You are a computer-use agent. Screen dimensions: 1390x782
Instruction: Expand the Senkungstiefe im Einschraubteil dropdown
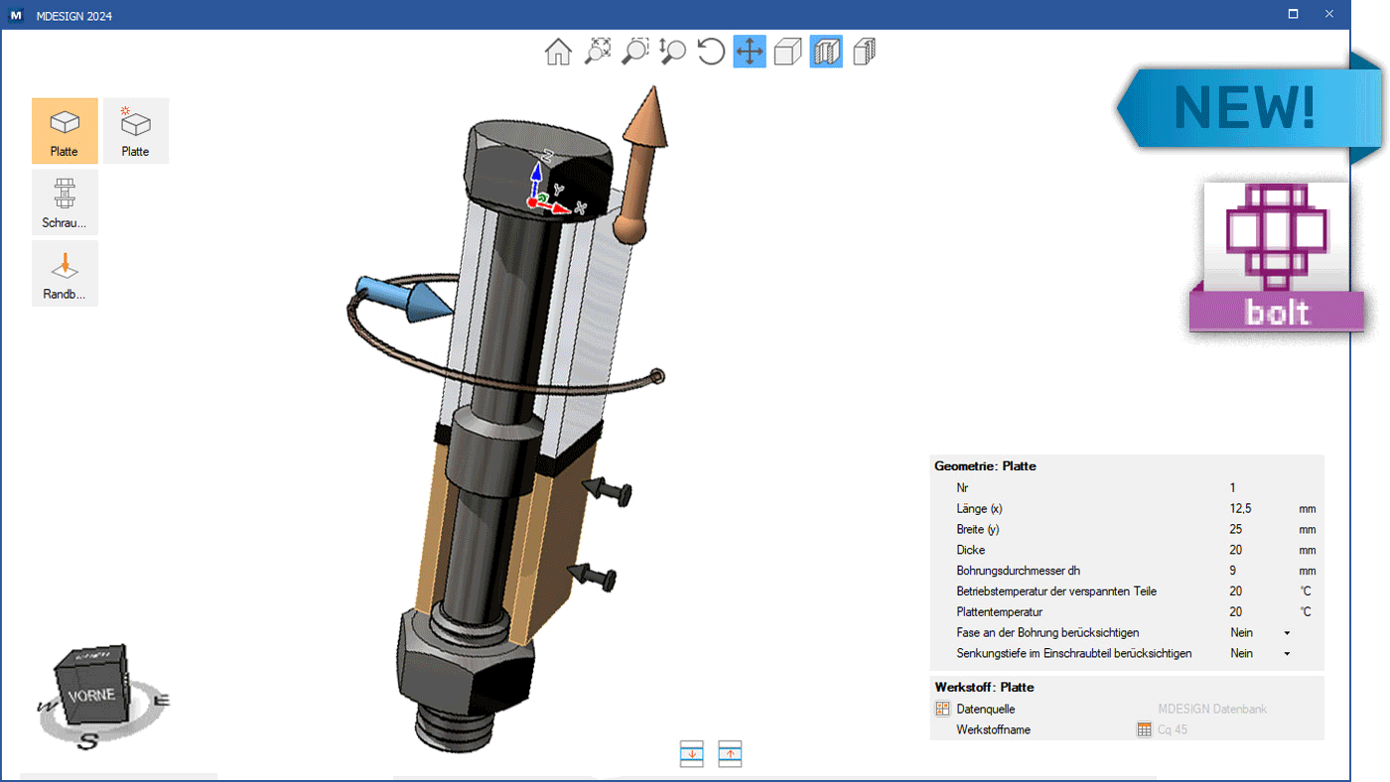point(1287,653)
